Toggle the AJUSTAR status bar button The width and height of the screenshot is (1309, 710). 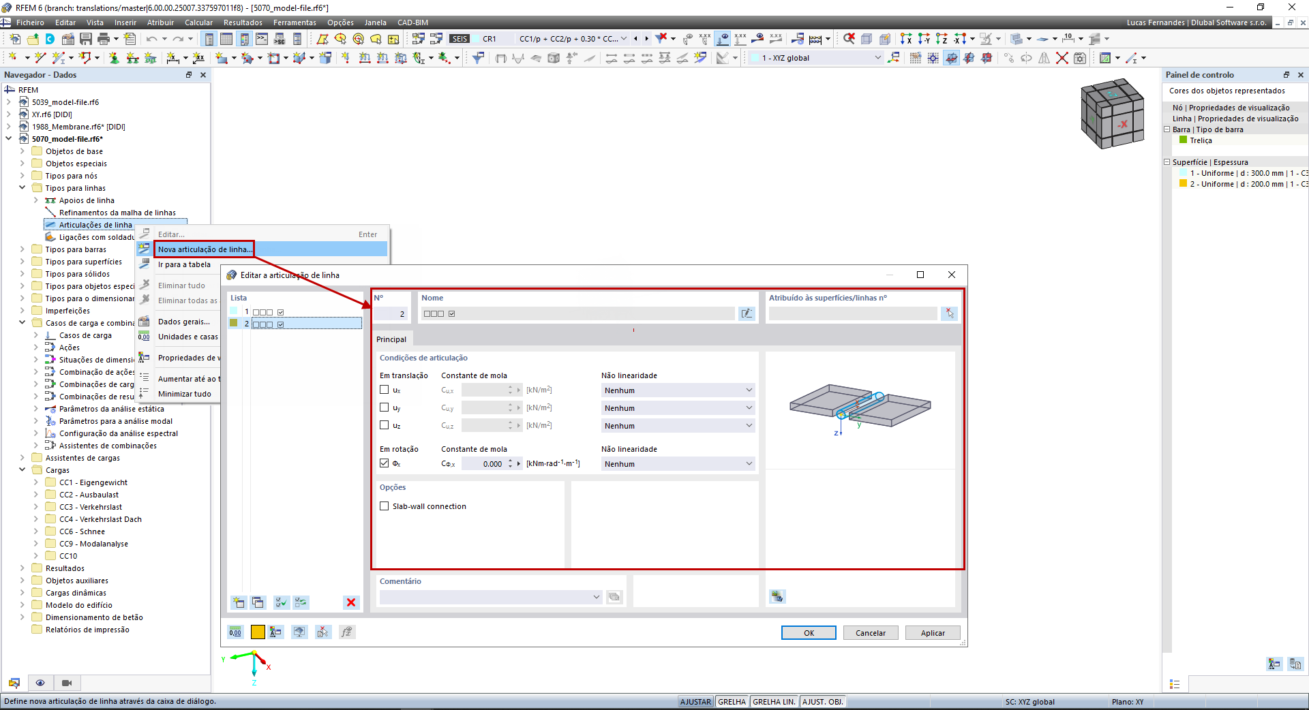(695, 702)
